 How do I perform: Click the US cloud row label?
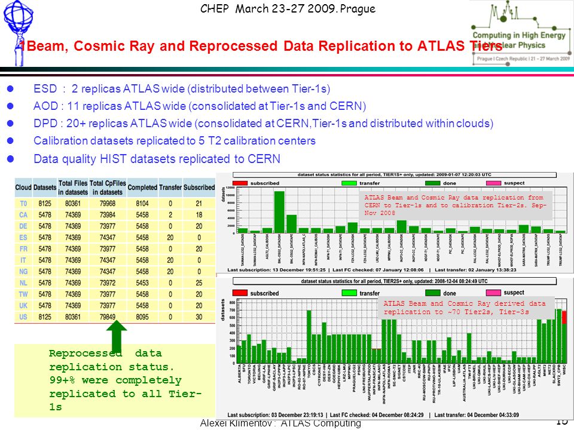[x=23, y=317]
